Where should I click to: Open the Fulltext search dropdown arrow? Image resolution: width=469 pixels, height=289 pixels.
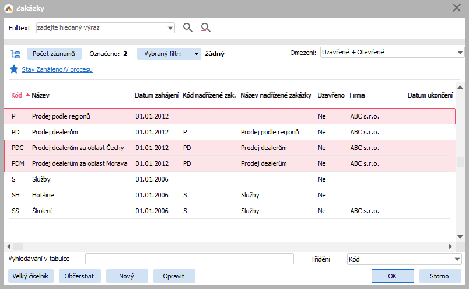[170, 28]
